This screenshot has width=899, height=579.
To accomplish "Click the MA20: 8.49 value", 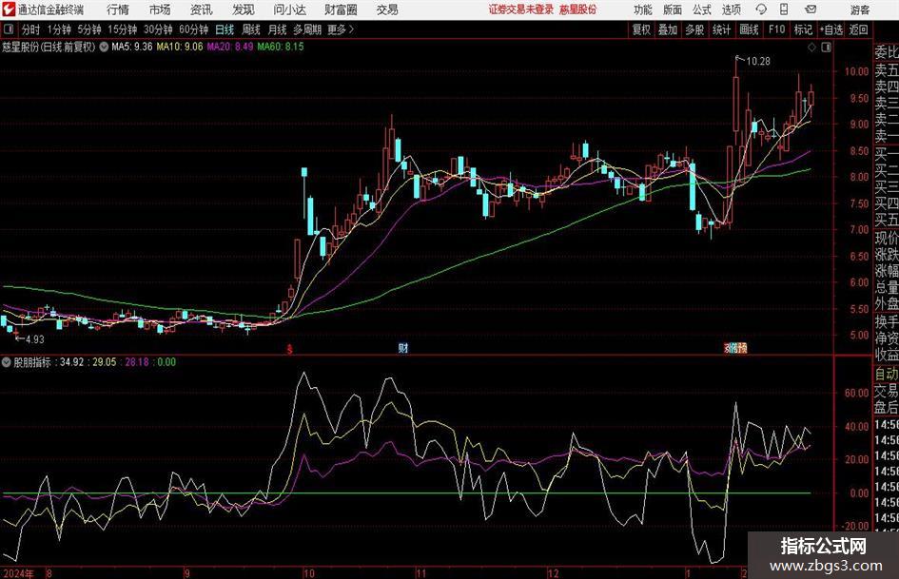I will coord(230,47).
